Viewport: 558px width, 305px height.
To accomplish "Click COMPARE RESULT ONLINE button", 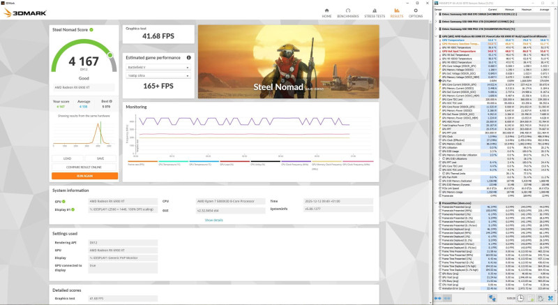I will pos(84,167).
